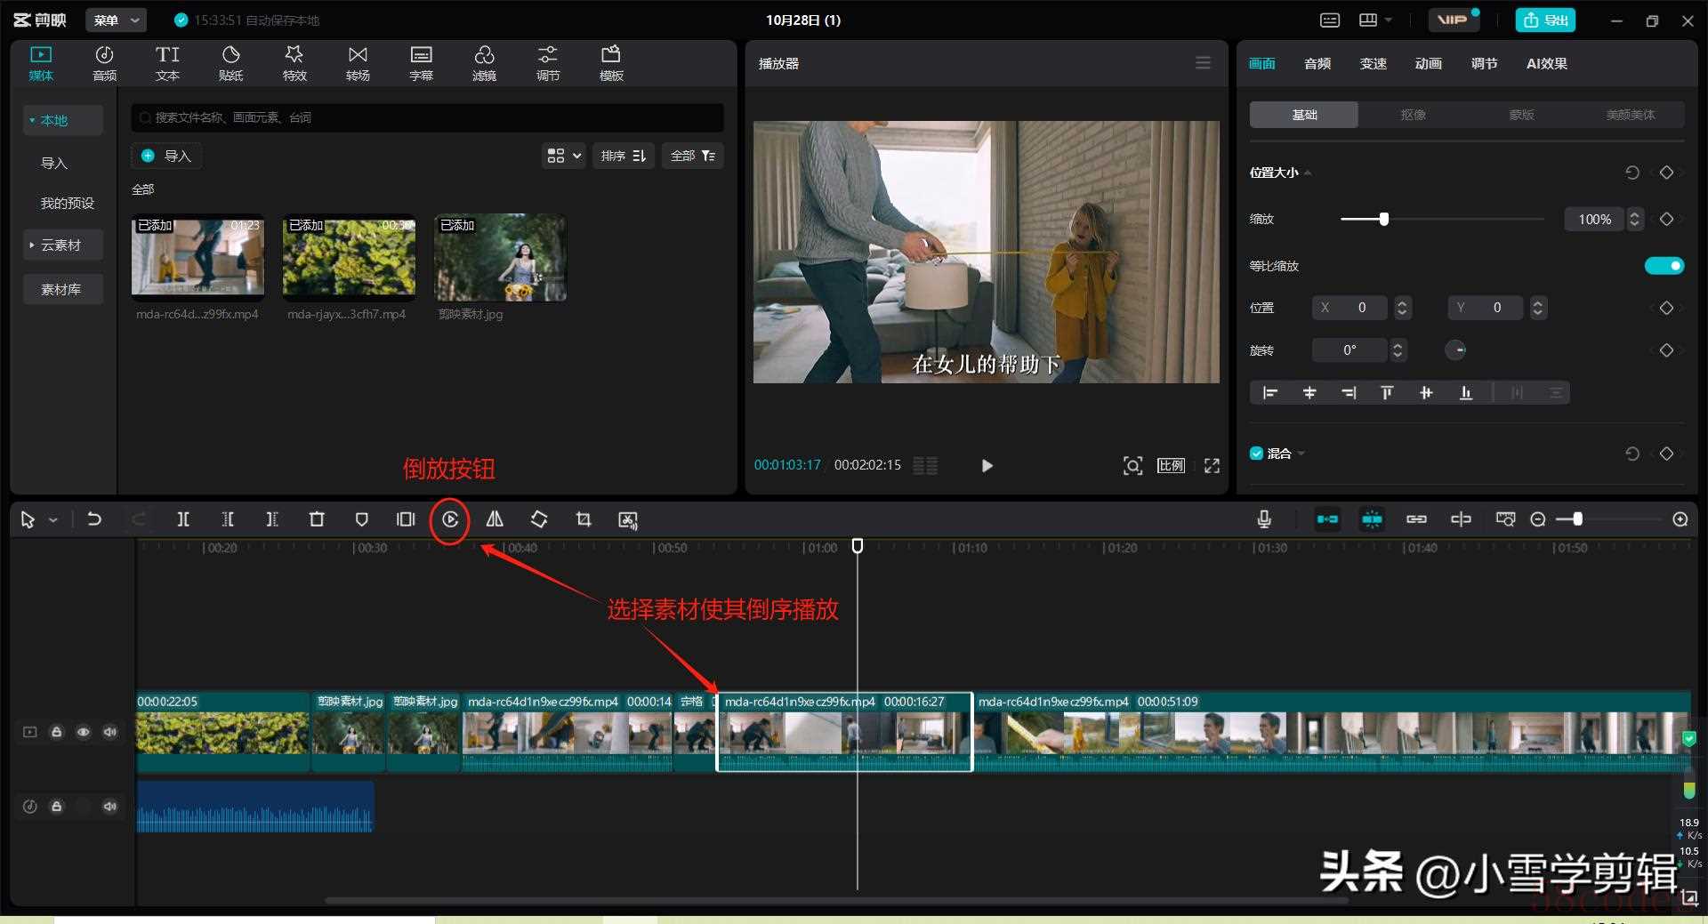Select the crop tool in timeline toolbar

[584, 519]
